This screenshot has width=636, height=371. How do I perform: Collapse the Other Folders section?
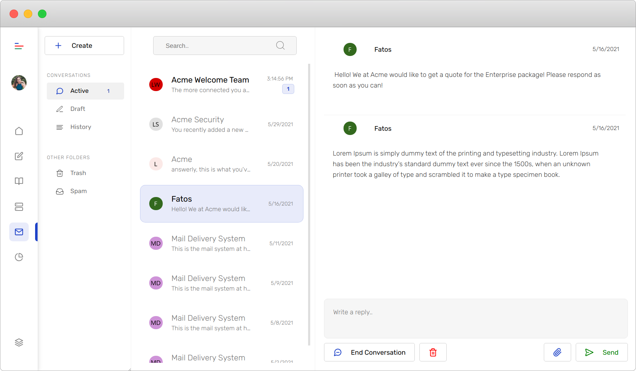[68, 157]
